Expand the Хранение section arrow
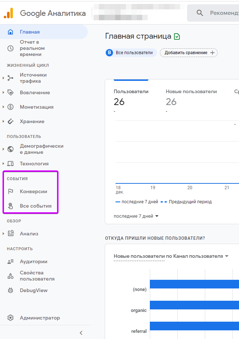Viewport: 239px width, 339px height. click(x=3, y=122)
